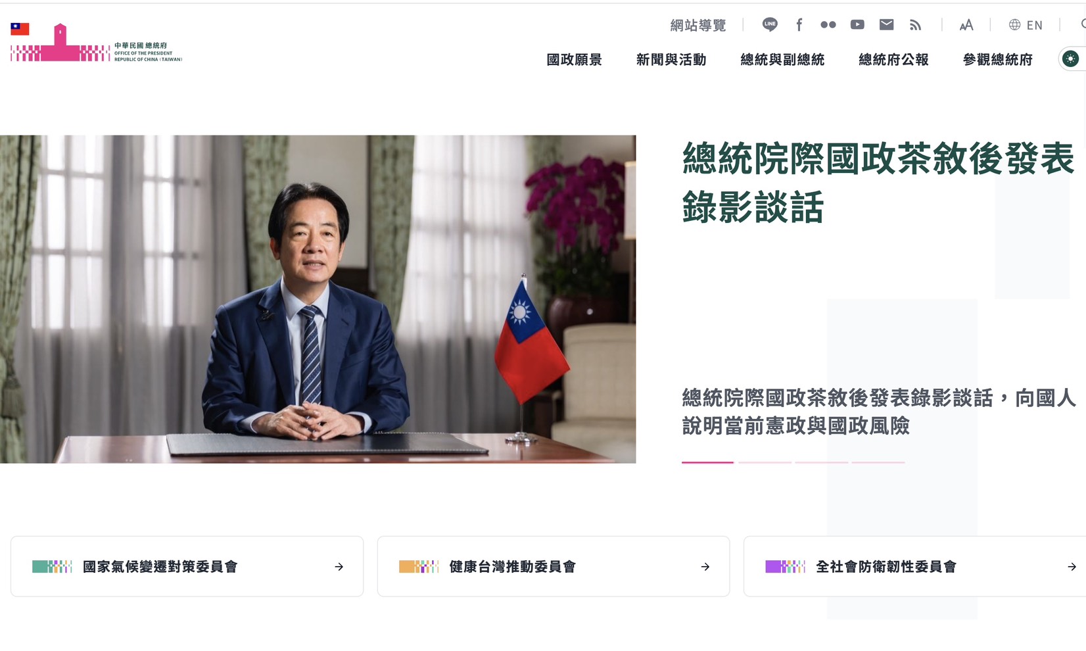Open the YouTube channel icon
Screen dimensions: 1086x651
[857, 25]
